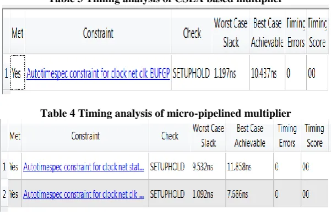The width and height of the screenshot is (331, 215).
Task: Click the Met column header in Table 4
Action: [15, 136]
